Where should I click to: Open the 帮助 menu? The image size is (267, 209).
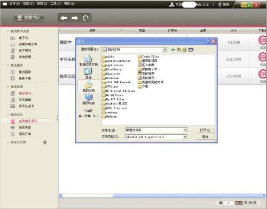[69, 3]
